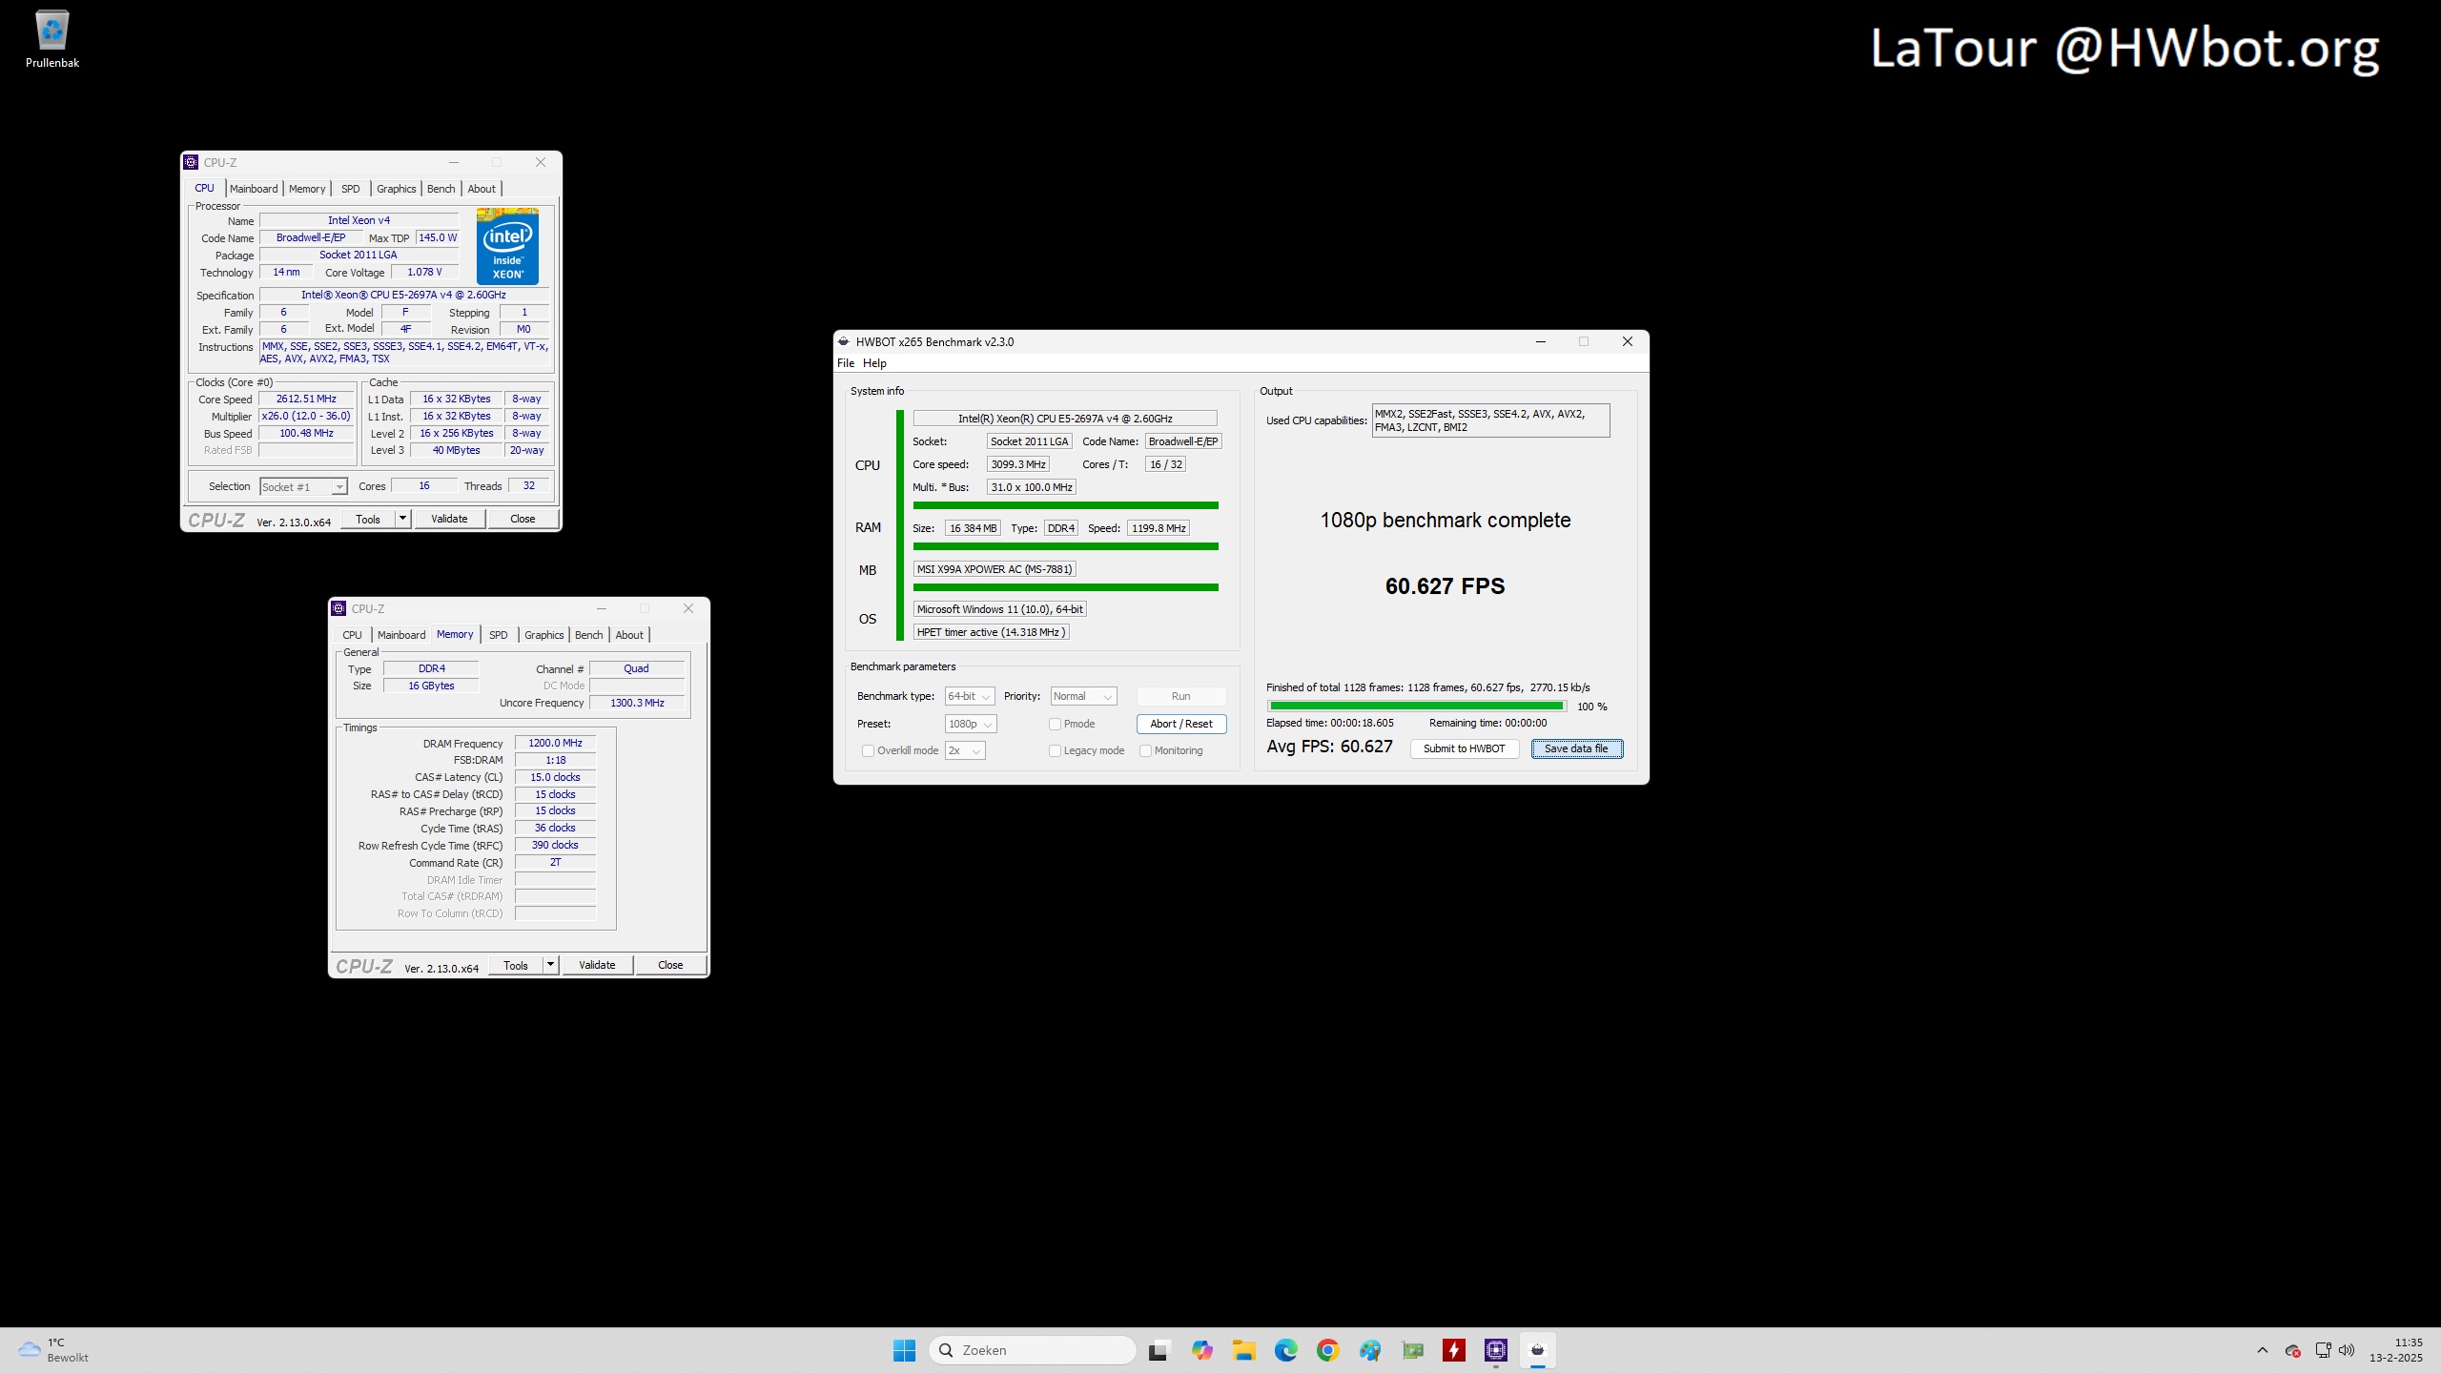Open About tab in top CPU-Z window
The height and width of the screenshot is (1373, 2441).
482,189
